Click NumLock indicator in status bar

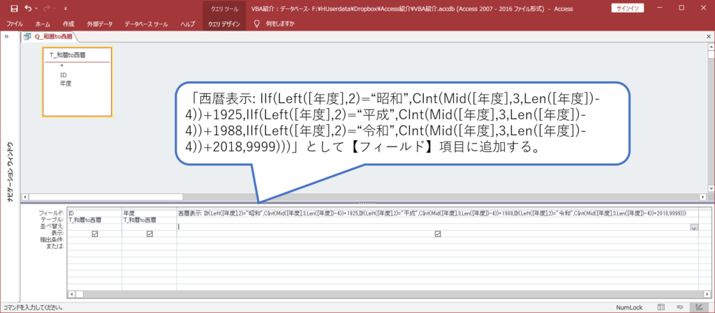click(x=628, y=307)
